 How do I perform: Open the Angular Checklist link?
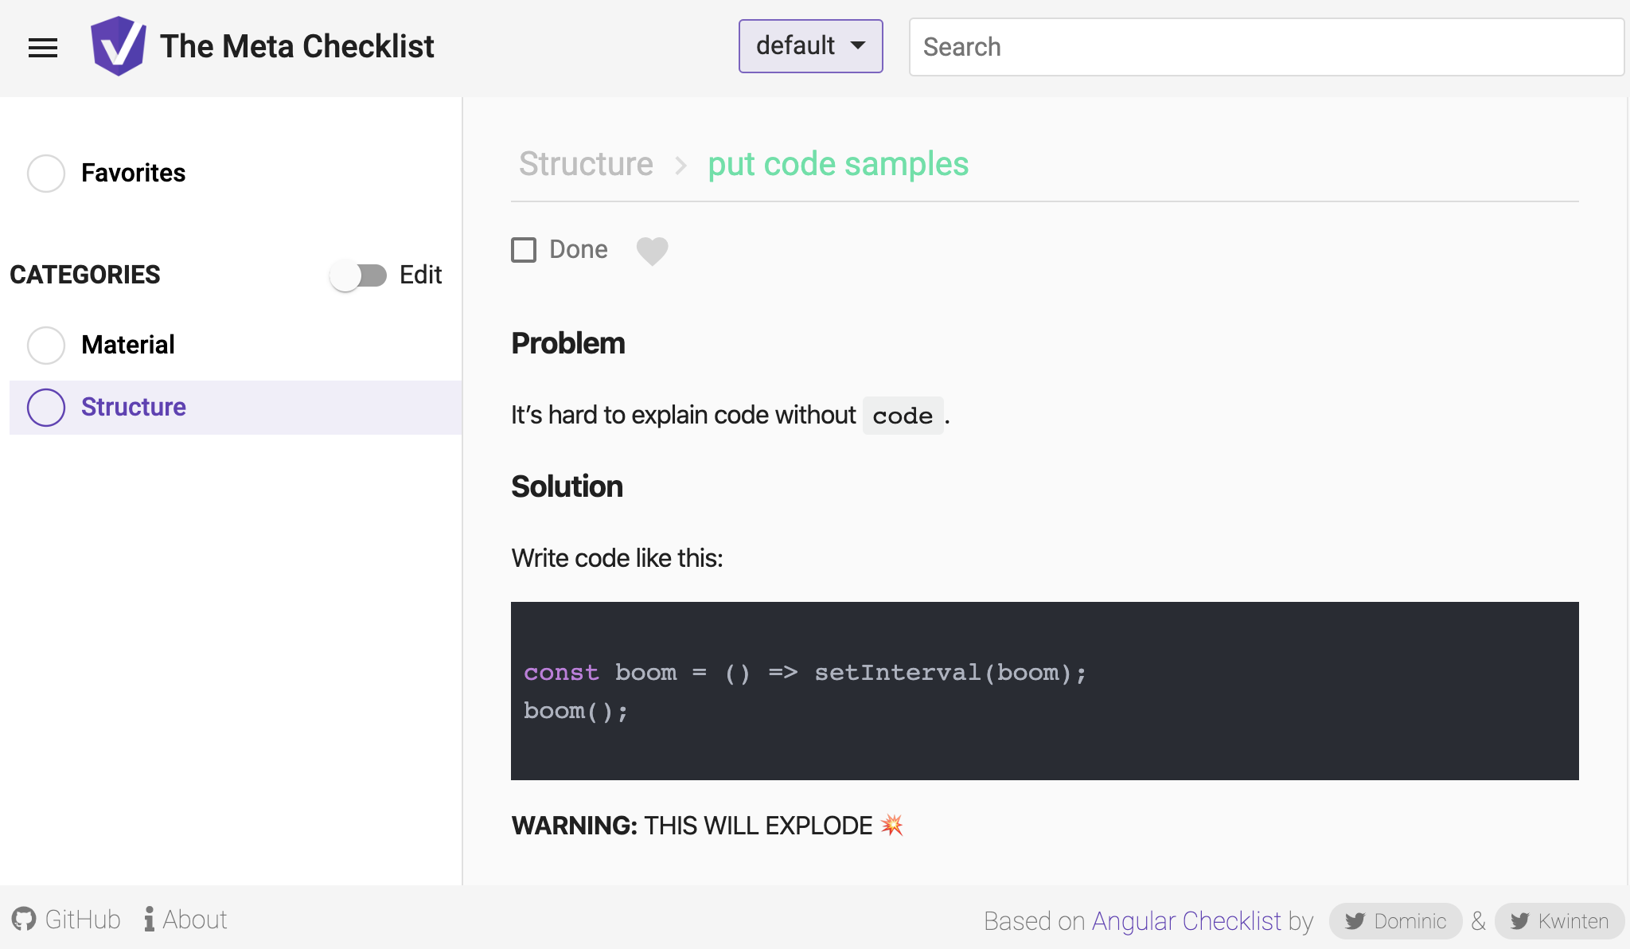[1186, 921]
